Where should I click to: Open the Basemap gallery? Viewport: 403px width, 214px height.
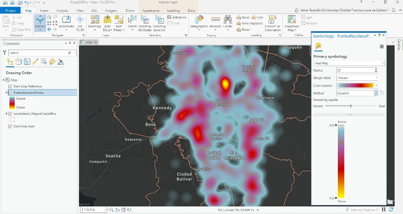click(95, 22)
